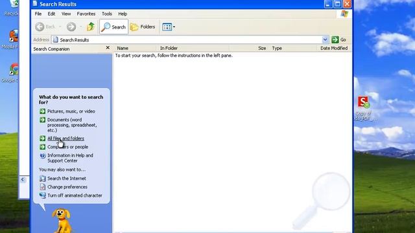Open the Back history dropdown arrow

point(60,27)
